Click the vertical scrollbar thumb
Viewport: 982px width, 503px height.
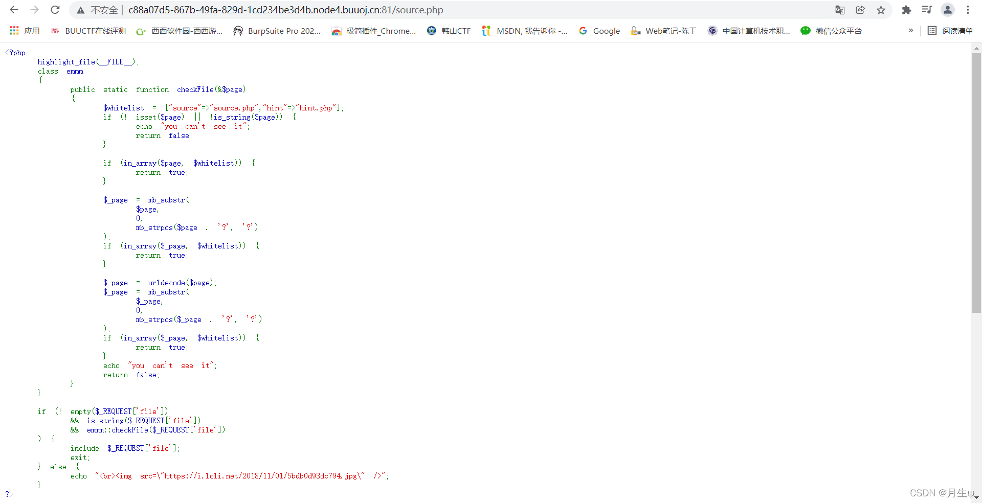[976, 182]
